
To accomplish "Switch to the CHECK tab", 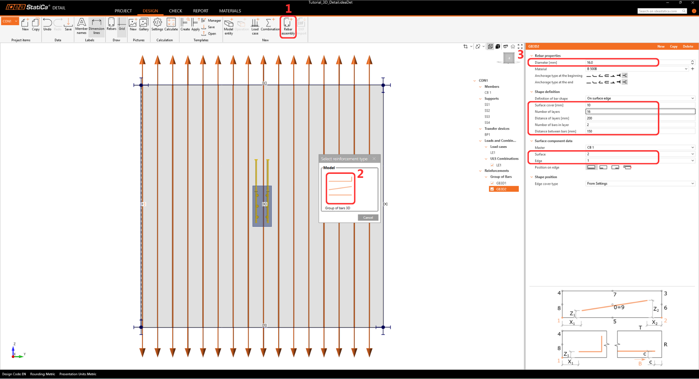I will tap(175, 11).
